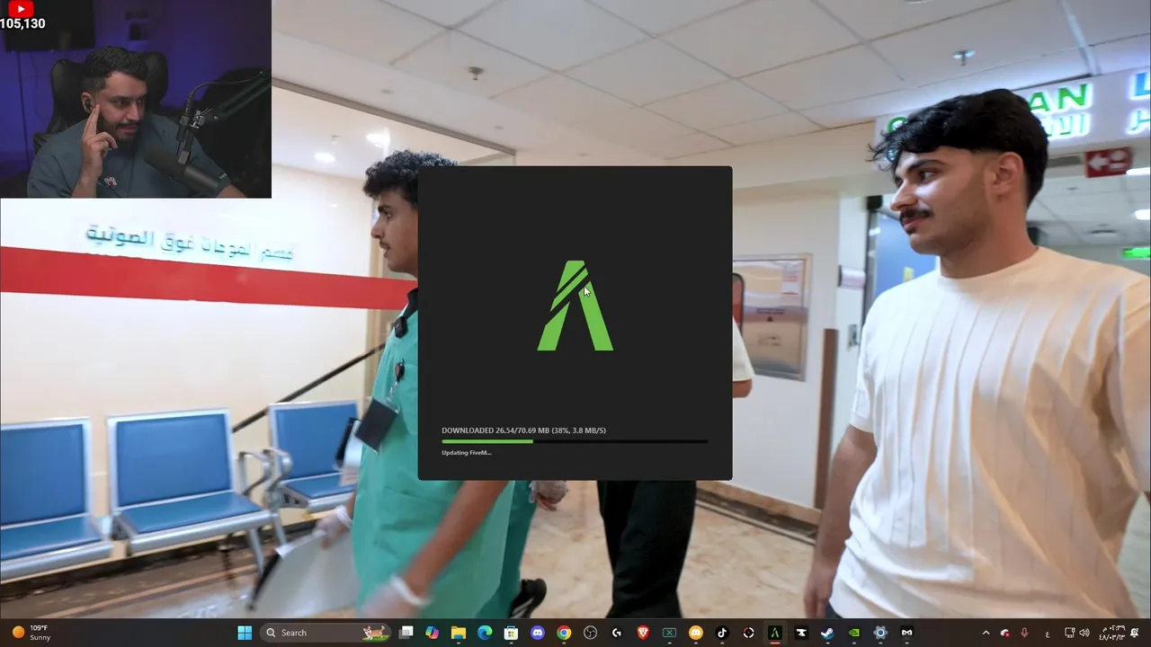The width and height of the screenshot is (1151, 647).
Task: Click the microphone tray icon
Action: [1024, 633]
